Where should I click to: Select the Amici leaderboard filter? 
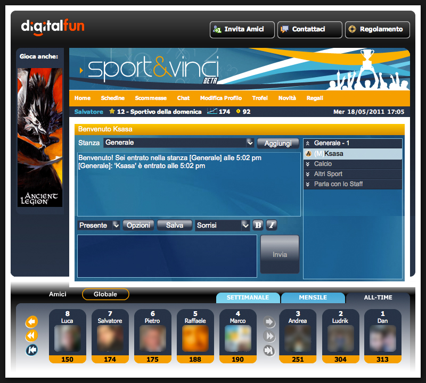58,294
